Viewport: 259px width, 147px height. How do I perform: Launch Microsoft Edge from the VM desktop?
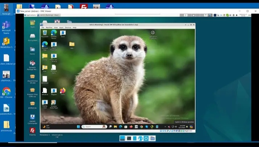[x=45, y=44]
